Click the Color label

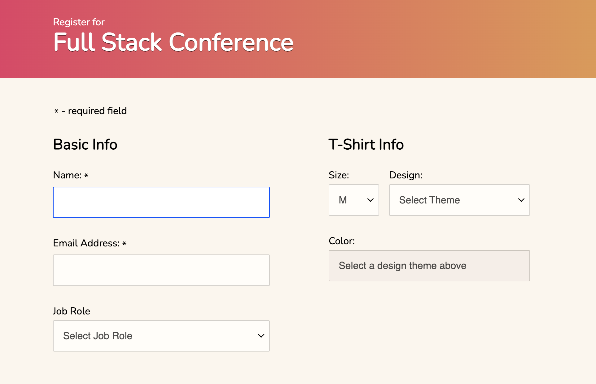point(342,241)
